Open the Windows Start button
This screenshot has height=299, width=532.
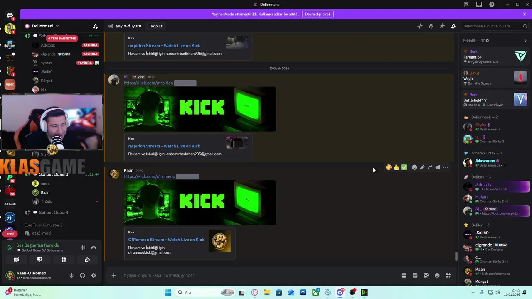[168, 292]
